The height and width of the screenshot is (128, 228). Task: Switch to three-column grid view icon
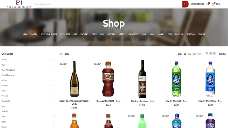[x=211, y=54]
